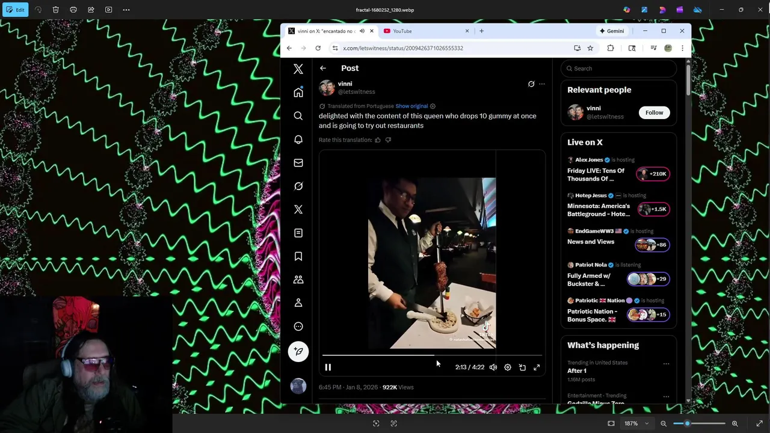
Task: Open Chrome three-dot menu
Action: point(682,48)
